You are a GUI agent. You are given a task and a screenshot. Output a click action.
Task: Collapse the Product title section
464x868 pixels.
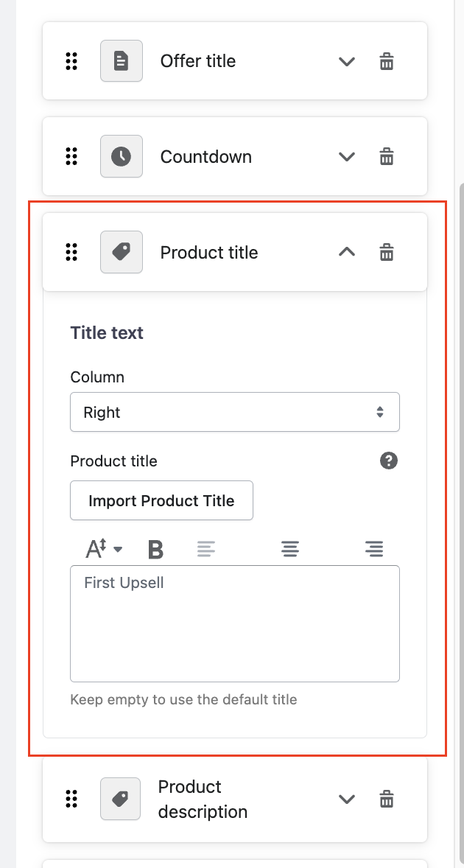pyautogui.click(x=346, y=253)
